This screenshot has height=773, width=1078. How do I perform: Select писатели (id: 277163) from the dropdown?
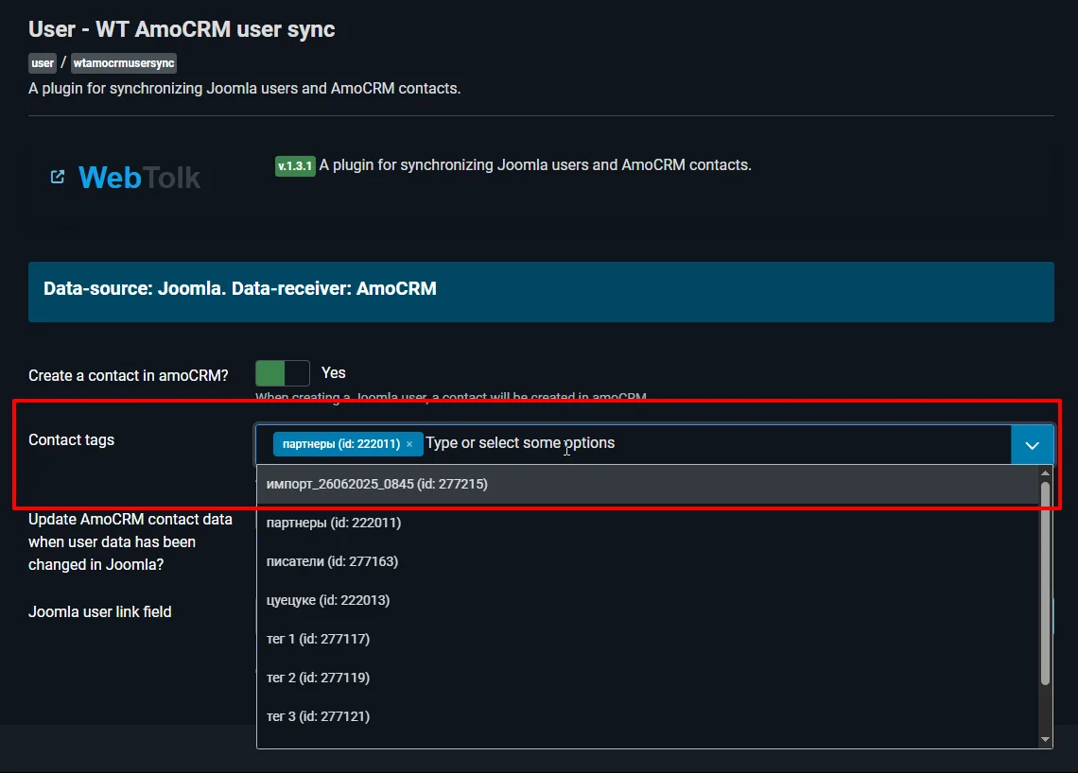click(333, 560)
